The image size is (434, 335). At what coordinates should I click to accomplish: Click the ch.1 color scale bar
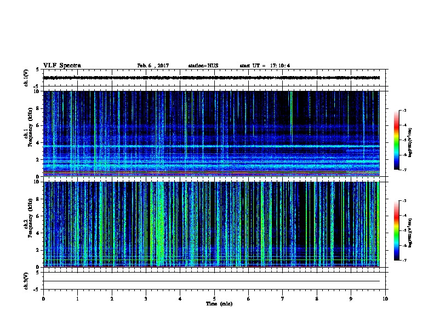point(397,140)
